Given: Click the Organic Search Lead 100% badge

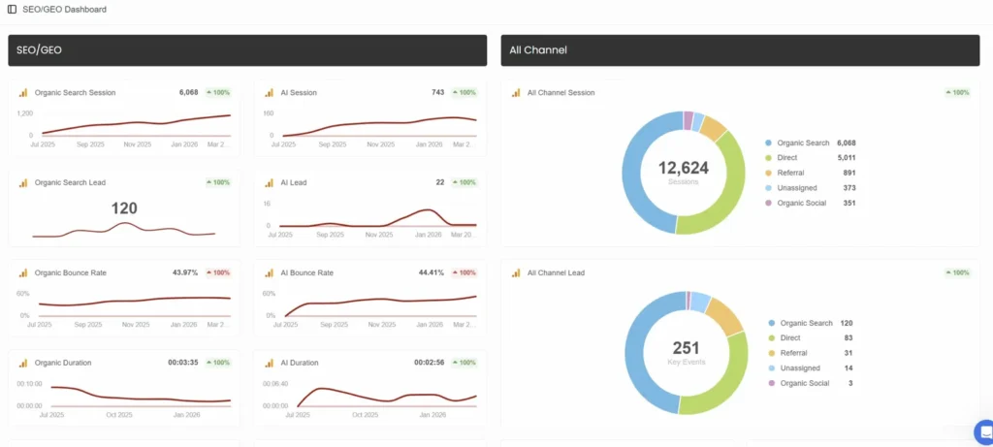Looking at the screenshot, I should click(x=218, y=182).
